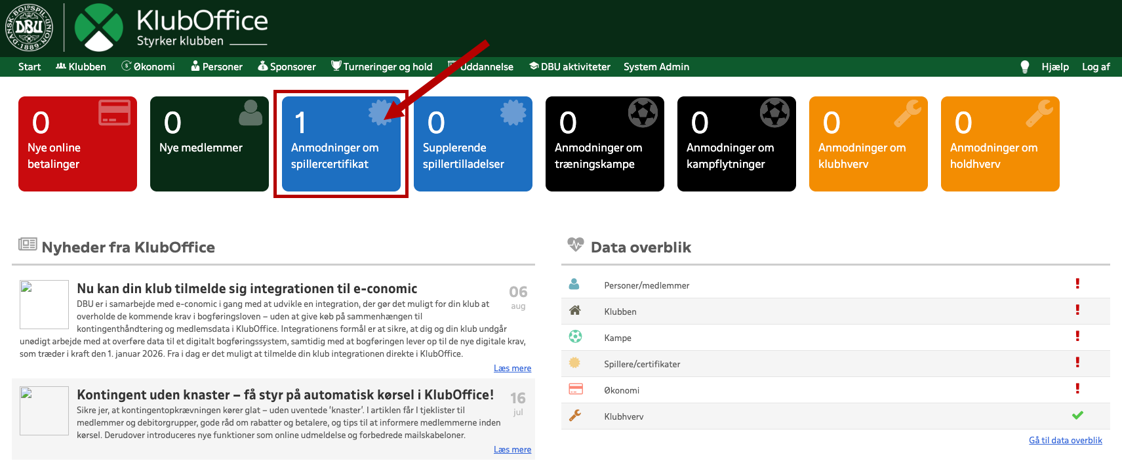Click the lightbulb icon beside Hjælp
The width and height of the screenshot is (1122, 461).
pyautogui.click(x=1024, y=67)
